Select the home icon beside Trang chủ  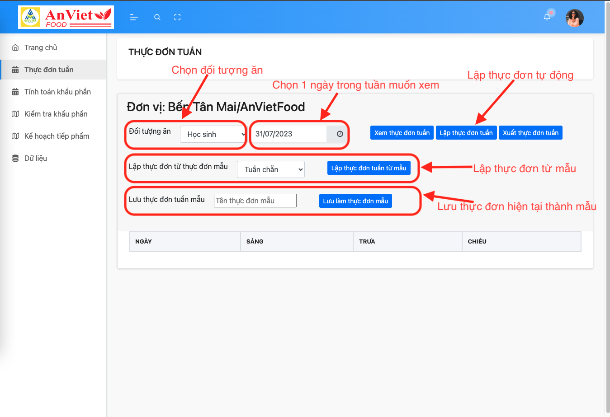(16, 47)
